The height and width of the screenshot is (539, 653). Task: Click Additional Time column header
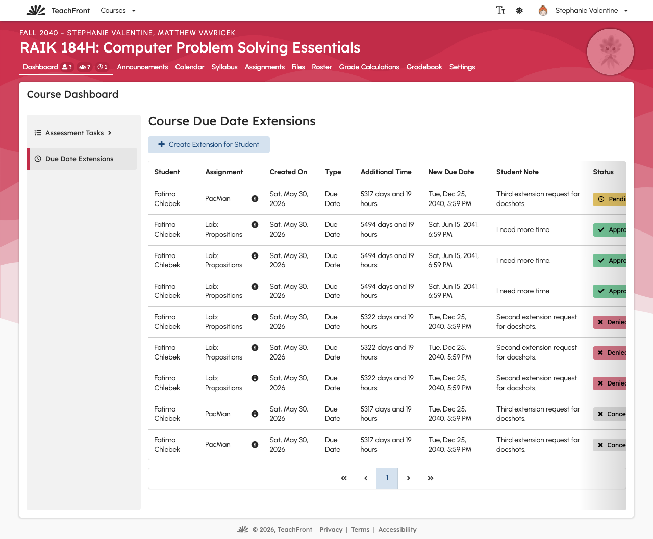click(386, 172)
